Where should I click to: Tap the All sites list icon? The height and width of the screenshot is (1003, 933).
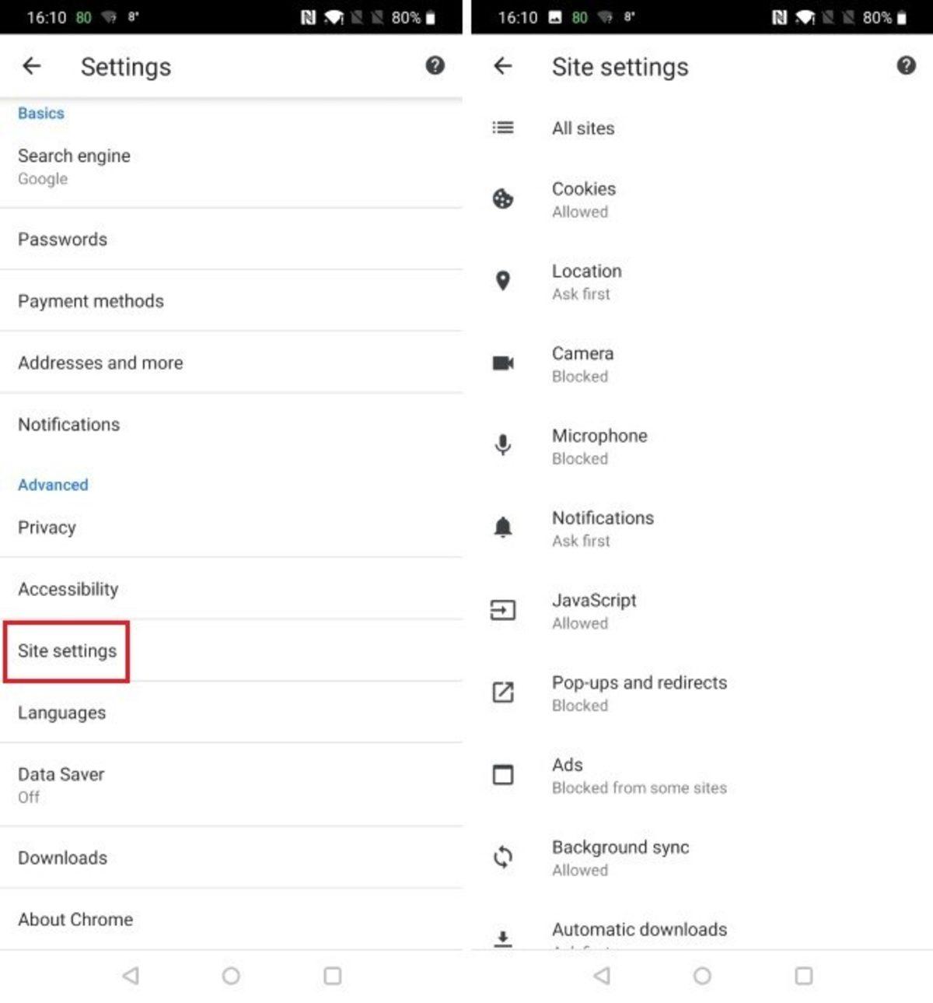[x=504, y=128]
